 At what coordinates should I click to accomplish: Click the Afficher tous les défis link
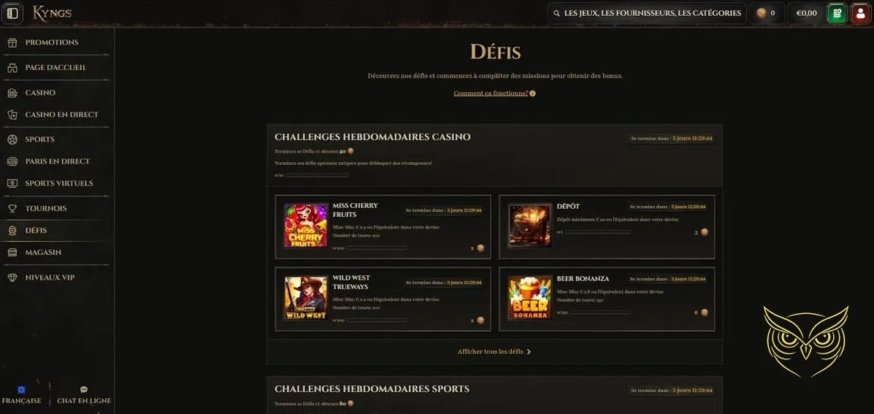point(490,352)
